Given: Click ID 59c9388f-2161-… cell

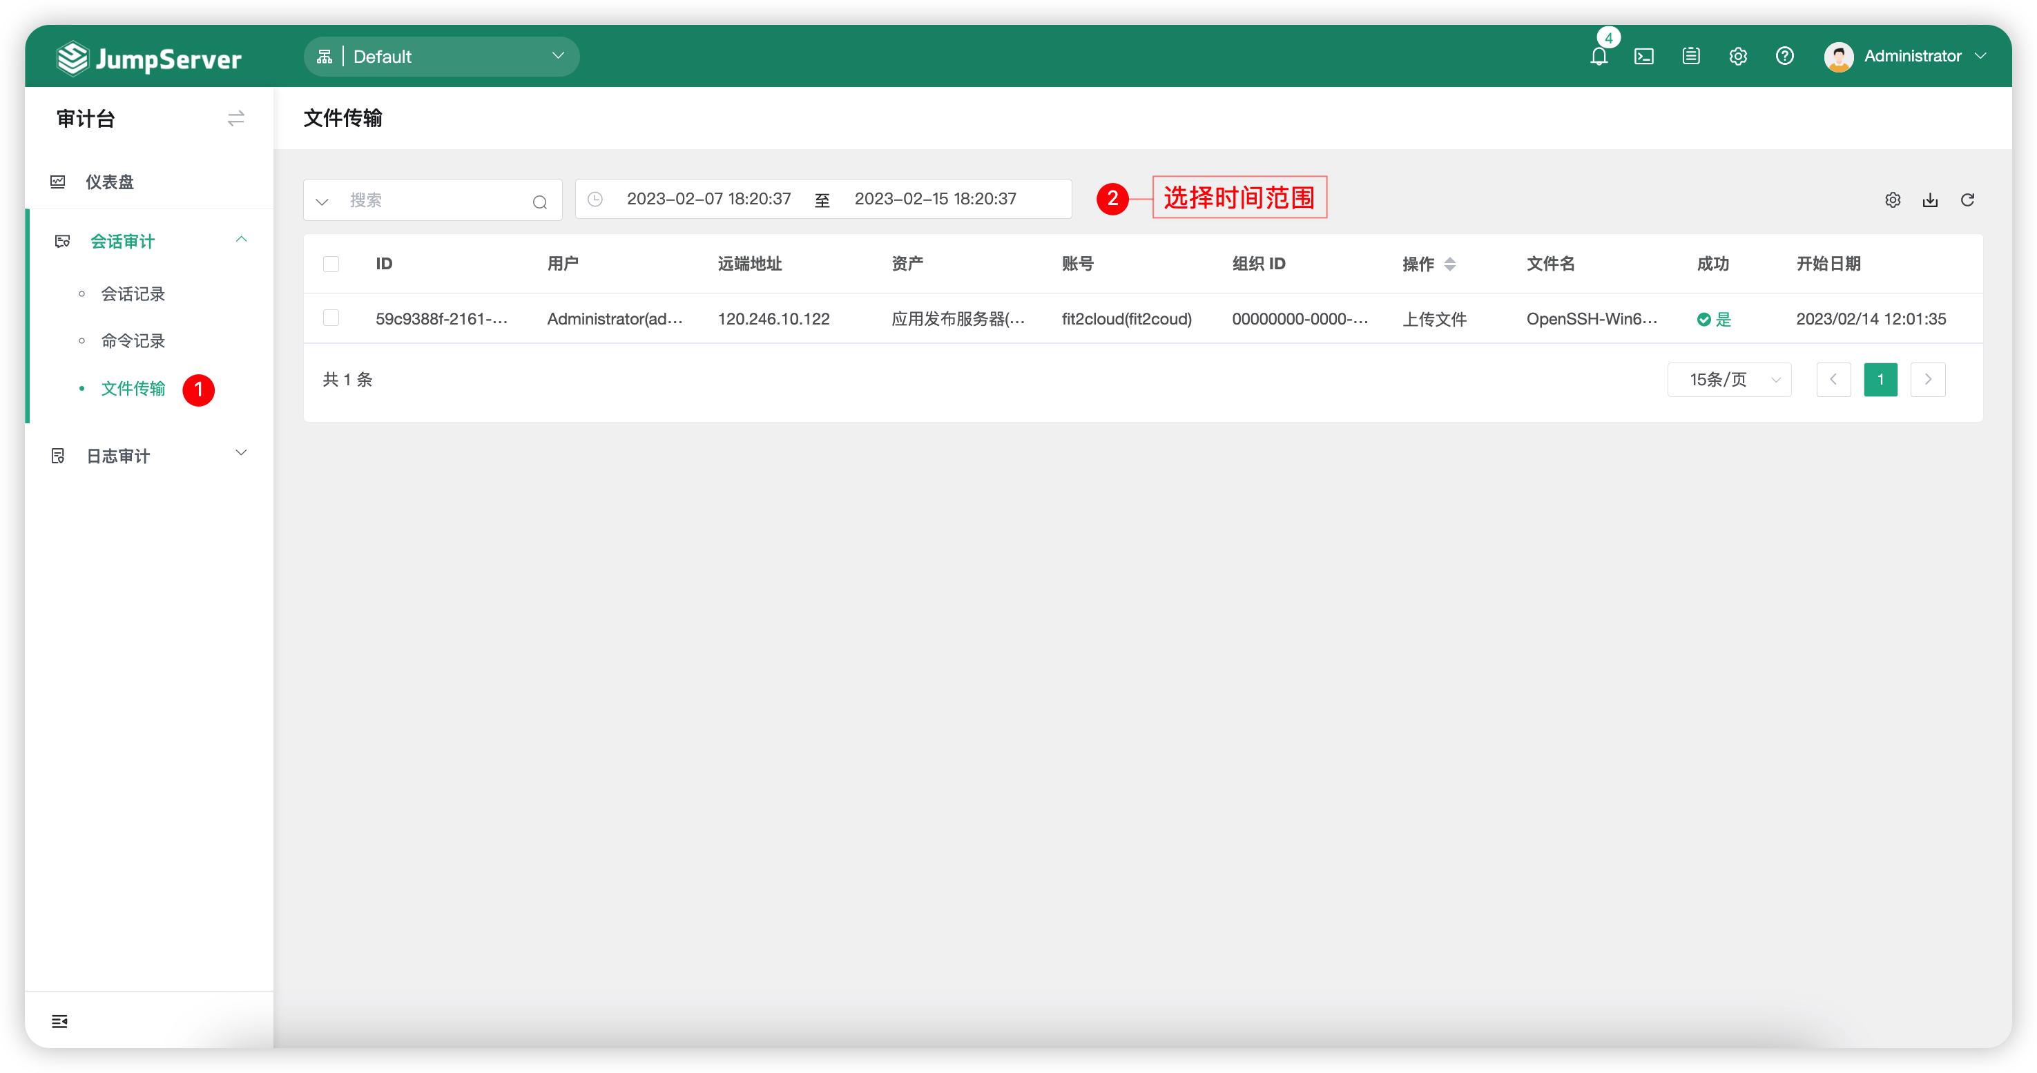Looking at the screenshot, I should (441, 319).
